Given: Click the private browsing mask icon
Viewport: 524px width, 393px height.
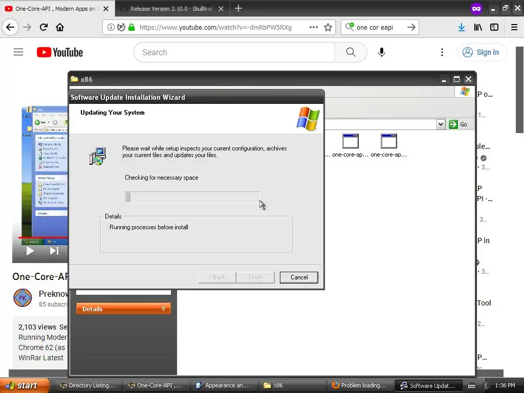Looking at the screenshot, I should pos(476,9).
